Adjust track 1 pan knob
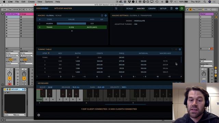 pyautogui.click(x=10, y=73)
